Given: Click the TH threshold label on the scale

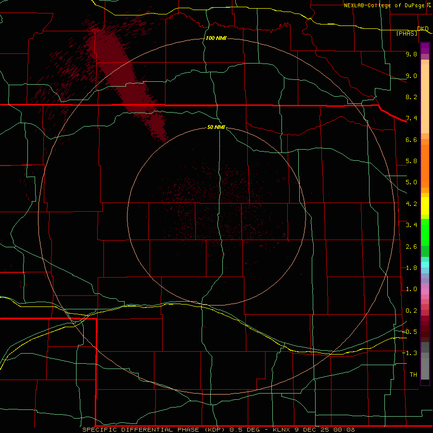Looking at the screenshot, I should coord(413,375).
